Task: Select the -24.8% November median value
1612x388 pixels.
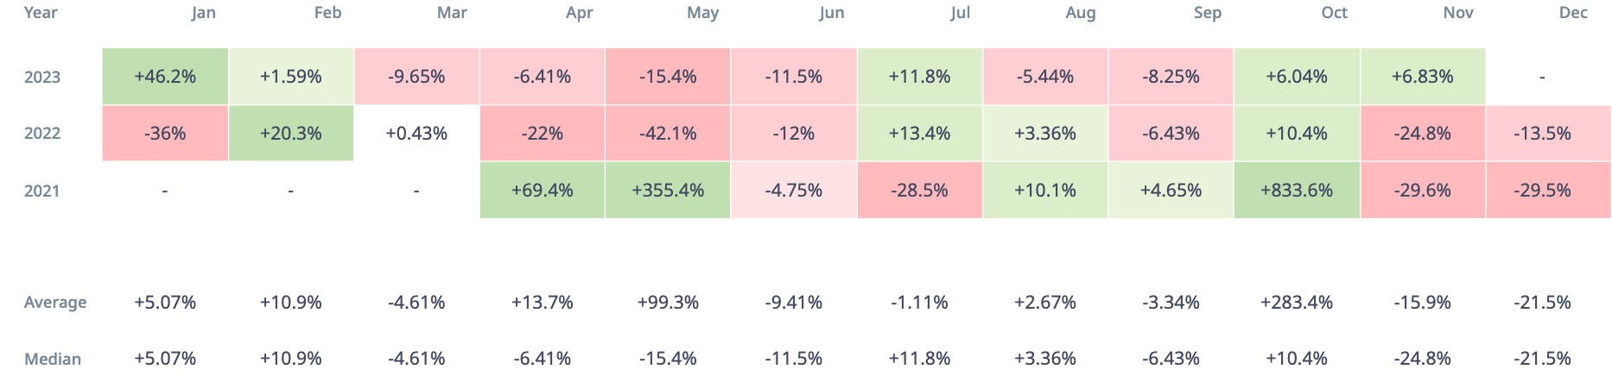Action: [1422, 359]
